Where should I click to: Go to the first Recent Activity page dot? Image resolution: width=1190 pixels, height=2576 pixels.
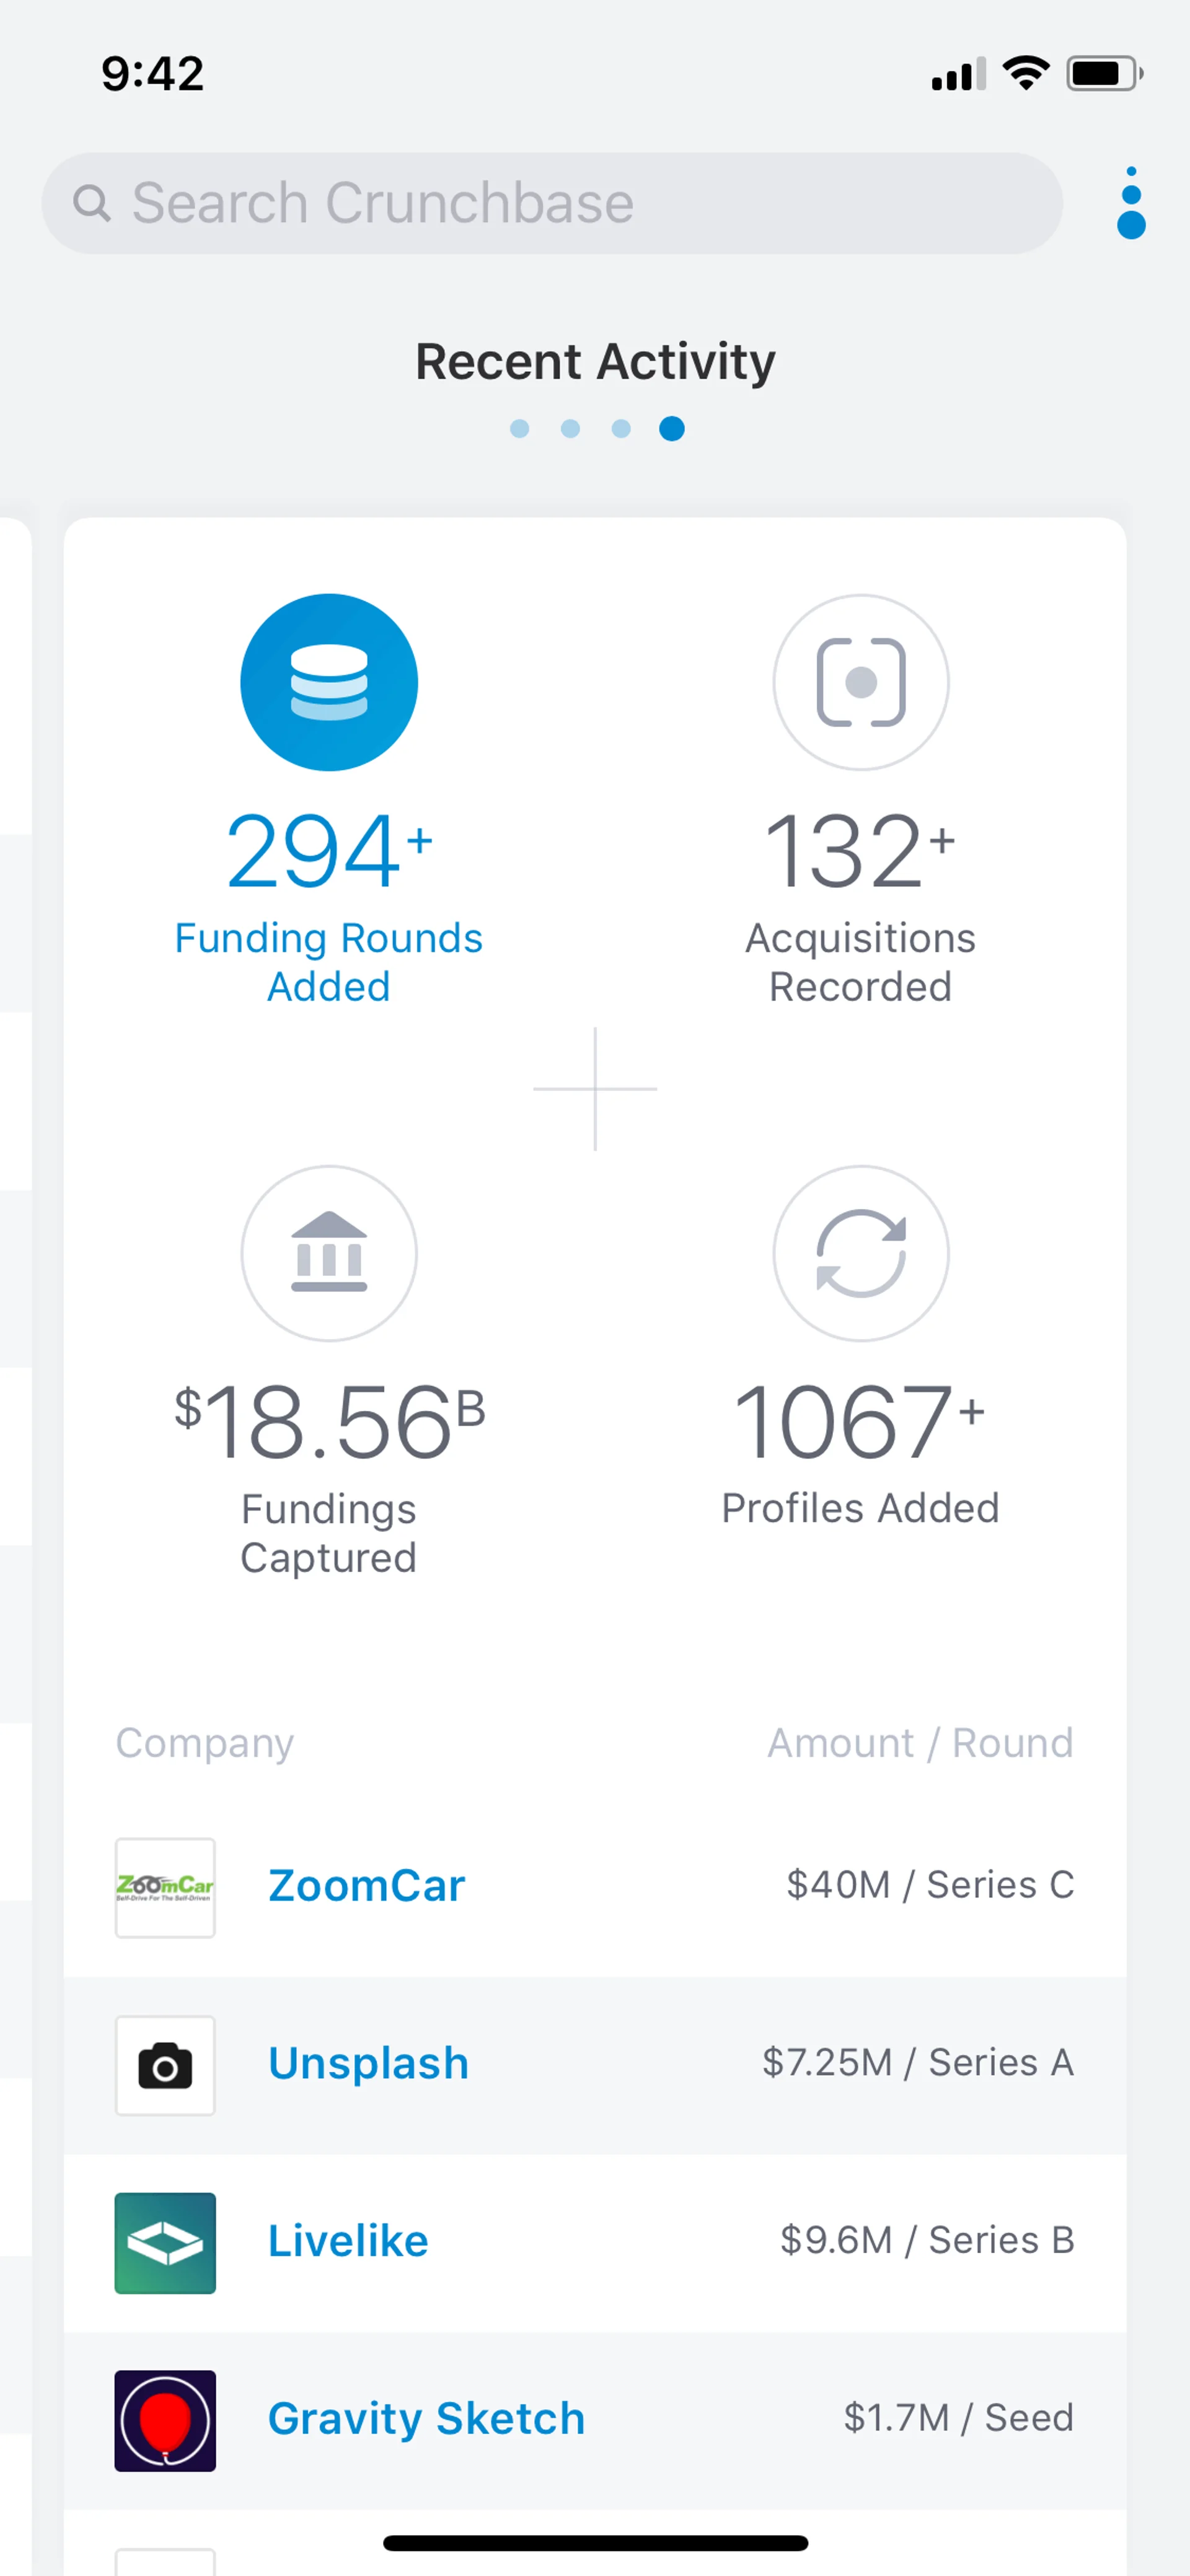[519, 429]
